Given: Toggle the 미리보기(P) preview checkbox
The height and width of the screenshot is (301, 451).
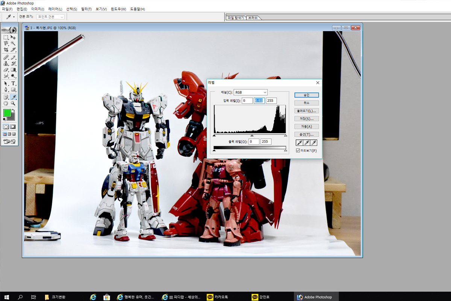Looking at the screenshot, I should pyautogui.click(x=298, y=151).
